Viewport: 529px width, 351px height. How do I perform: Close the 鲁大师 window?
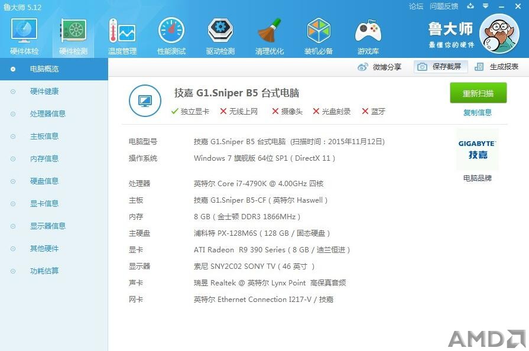pyautogui.click(x=518, y=6)
